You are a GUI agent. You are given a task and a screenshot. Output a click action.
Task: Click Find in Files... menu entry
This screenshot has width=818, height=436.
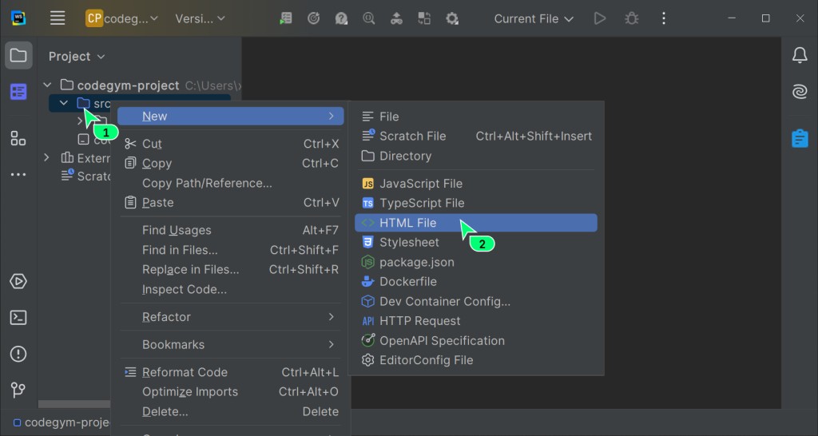click(x=180, y=250)
